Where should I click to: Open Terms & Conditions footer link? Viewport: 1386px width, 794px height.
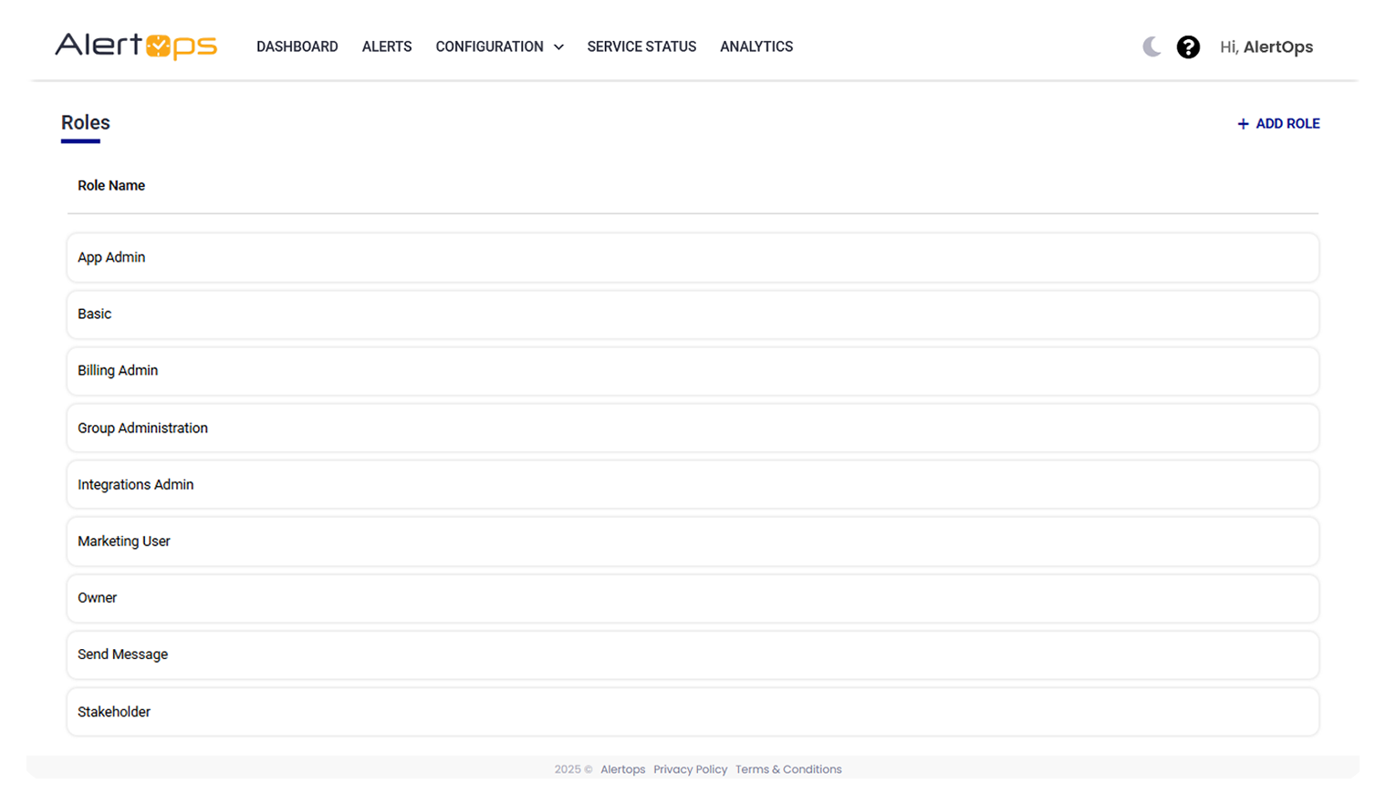(788, 769)
